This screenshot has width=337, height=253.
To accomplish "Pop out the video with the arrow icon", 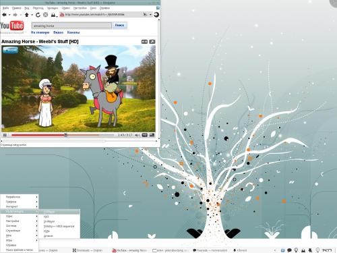I will [x=152, y=42].
